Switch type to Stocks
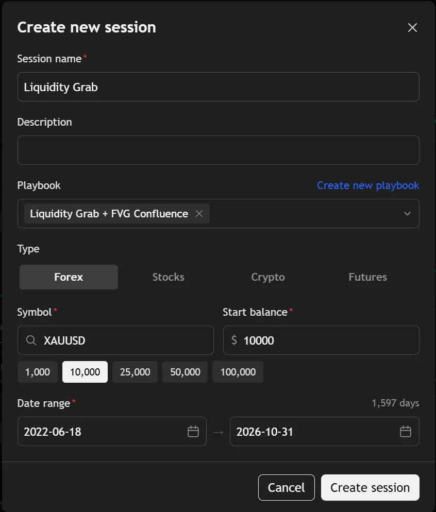 pos(168,277)
